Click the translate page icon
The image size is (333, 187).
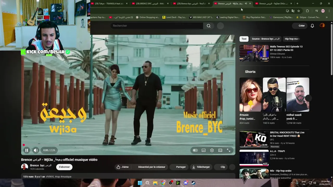pos(293,11)
